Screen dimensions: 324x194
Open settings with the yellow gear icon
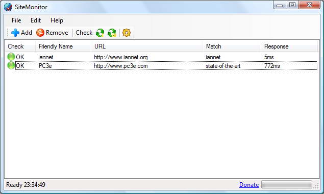tap(127, 33)
